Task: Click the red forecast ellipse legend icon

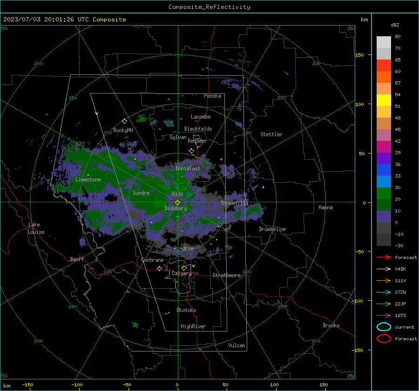Action: pos(384,338)
